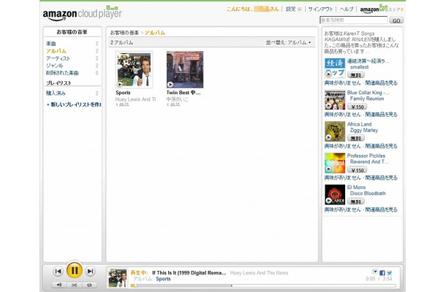The width and height of the screenshot is (446, 292).
Task: Preview the Professor Pickles recommendation
Action: tap(328, 169)
